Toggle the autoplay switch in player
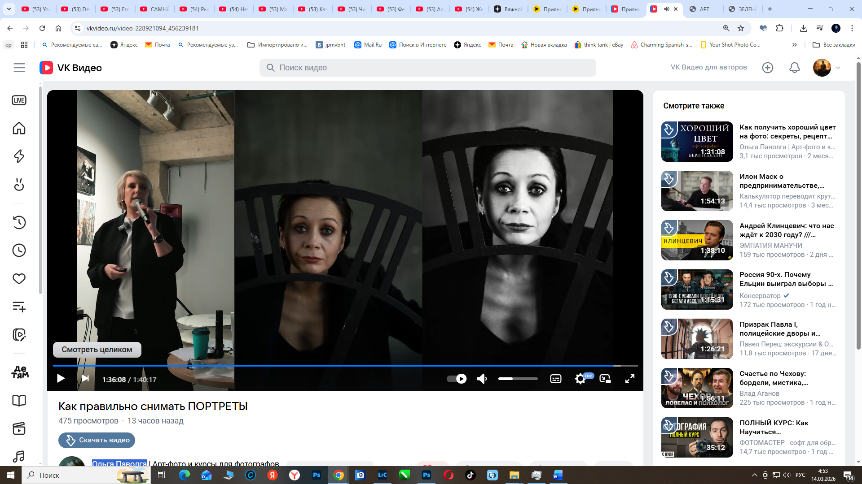Image resolution: width=862 pixels, height=484 pixels. (457, 379)
